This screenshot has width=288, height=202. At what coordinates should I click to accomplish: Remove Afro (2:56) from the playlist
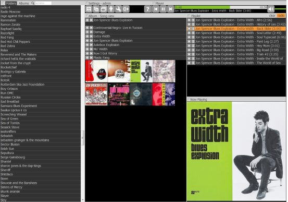(x=189, y=20)
